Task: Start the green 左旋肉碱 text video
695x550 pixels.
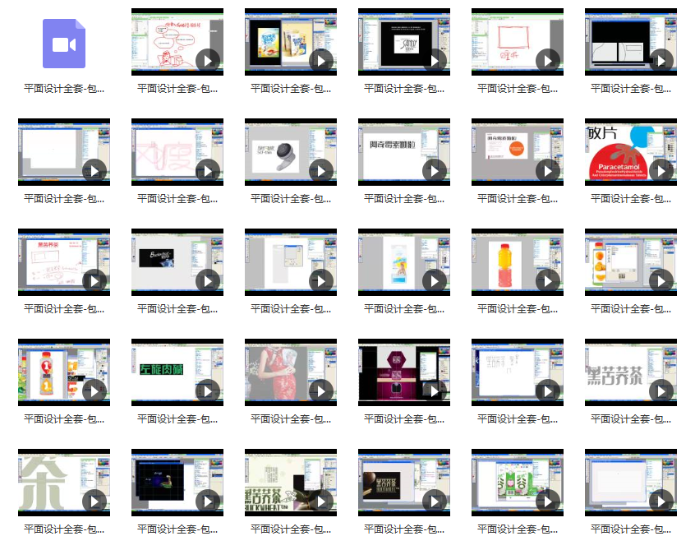Action: click(207, 391)
